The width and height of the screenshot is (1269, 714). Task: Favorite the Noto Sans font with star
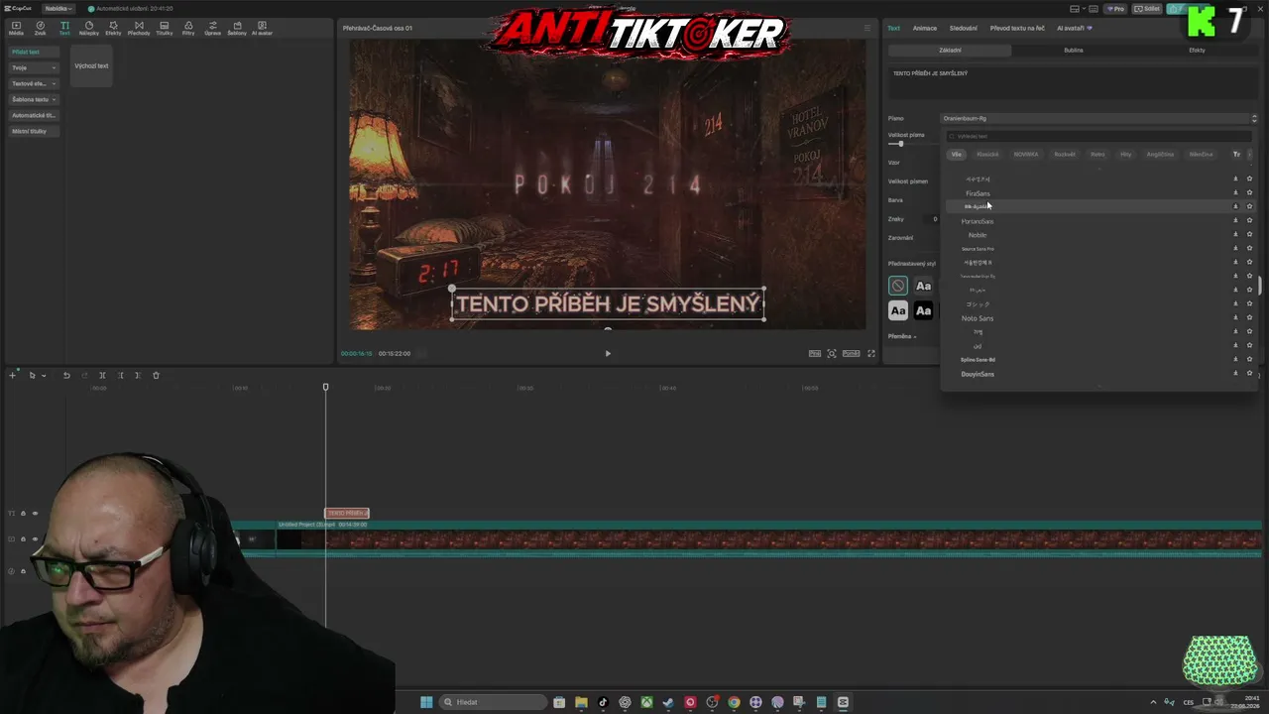point(1249,317)
